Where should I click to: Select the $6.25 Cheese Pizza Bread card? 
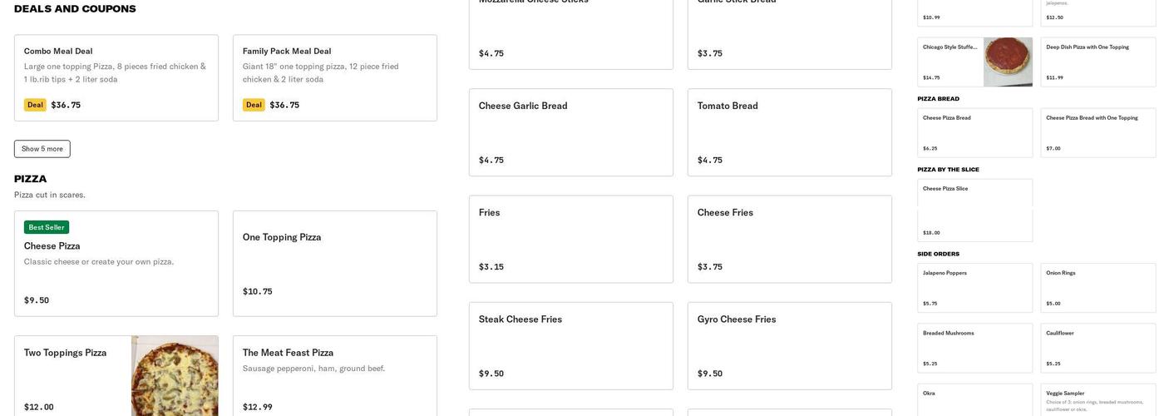click(974, 132)
